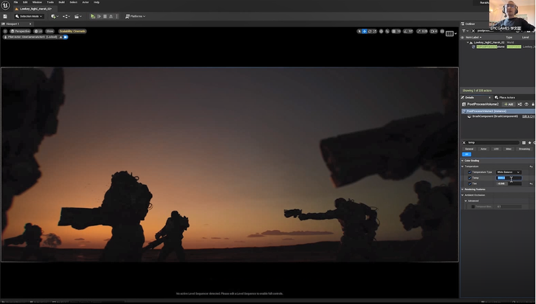Viewport: 536px width, 304px height.
Task: Toggle the Tint override checkbox
Action: pos(470,184)
